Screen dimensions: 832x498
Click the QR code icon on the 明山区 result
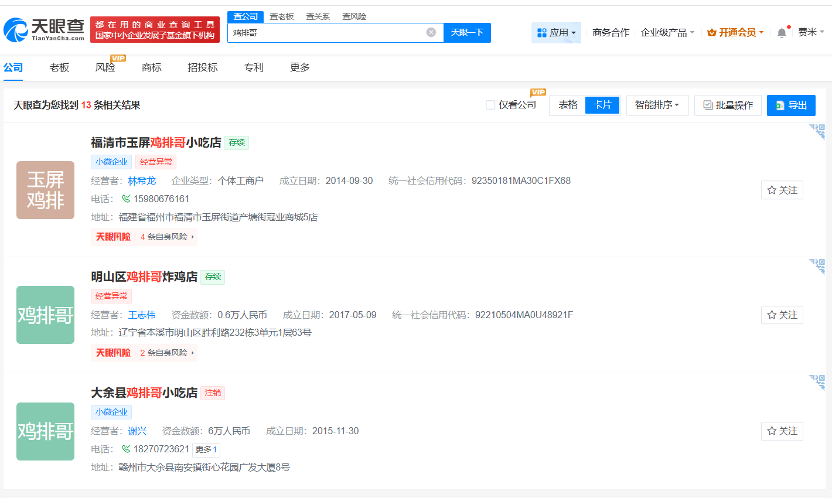pyautogui.click(x=818, y=265)
